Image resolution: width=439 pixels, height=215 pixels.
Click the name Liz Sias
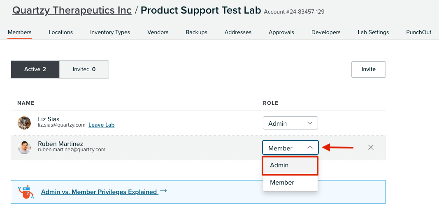point(49,119)
